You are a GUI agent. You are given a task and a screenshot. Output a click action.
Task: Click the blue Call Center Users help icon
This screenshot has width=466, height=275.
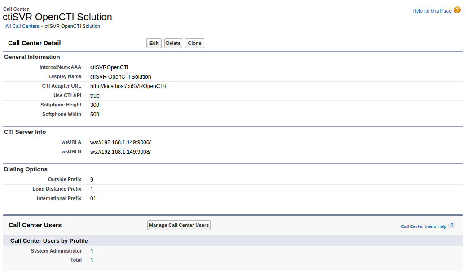[x=452, y=225]
